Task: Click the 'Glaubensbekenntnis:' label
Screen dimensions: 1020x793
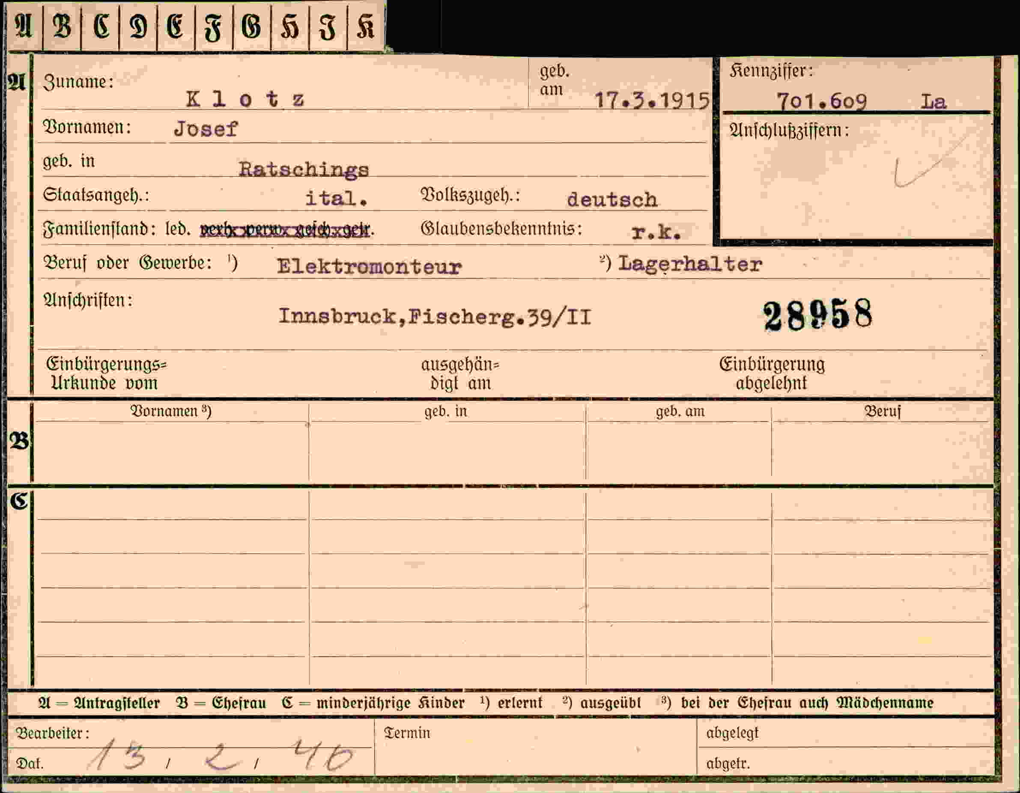Action: (501, 229)
